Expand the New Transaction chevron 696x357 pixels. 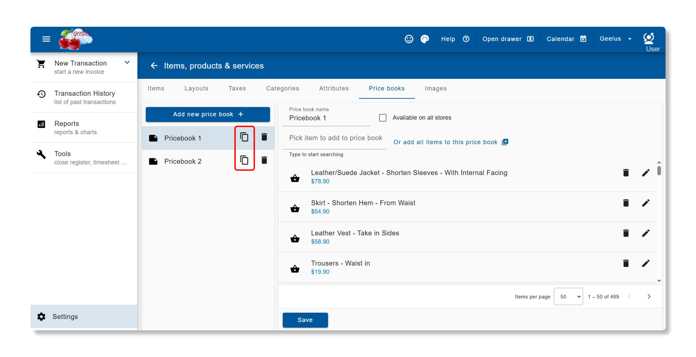(127, 63)
